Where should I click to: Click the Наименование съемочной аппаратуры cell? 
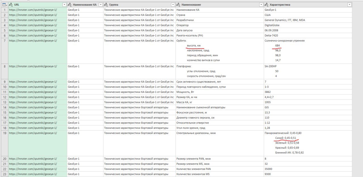[219, 107]
